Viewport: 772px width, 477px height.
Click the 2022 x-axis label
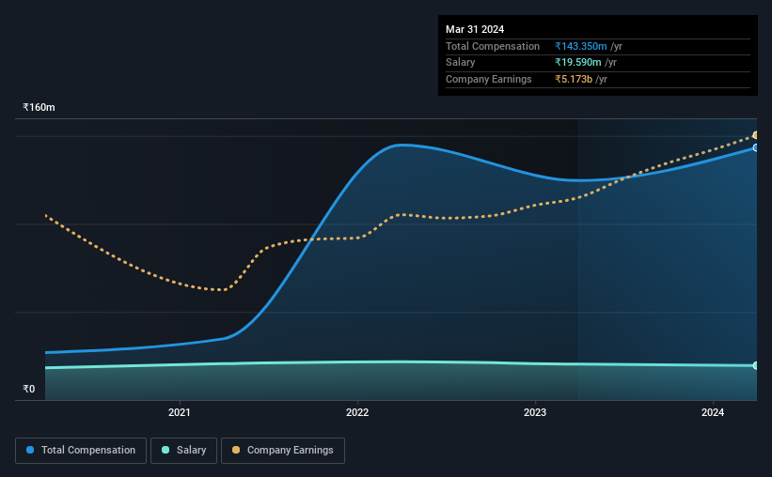coord(357,412)
